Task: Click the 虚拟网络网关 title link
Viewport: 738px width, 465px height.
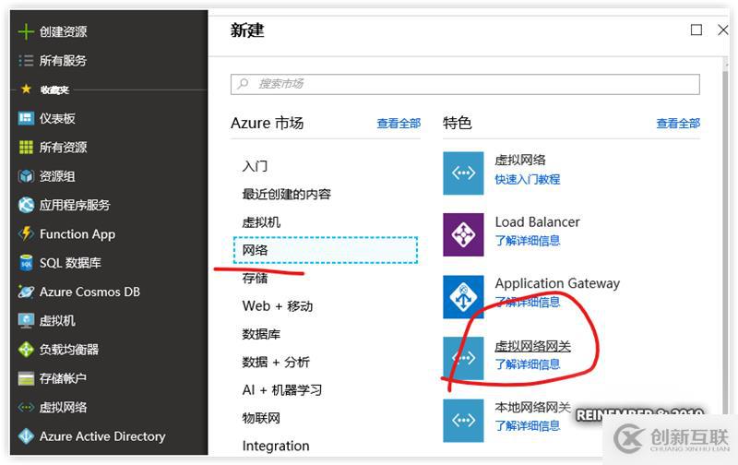Action: click(x=533, y=346)
